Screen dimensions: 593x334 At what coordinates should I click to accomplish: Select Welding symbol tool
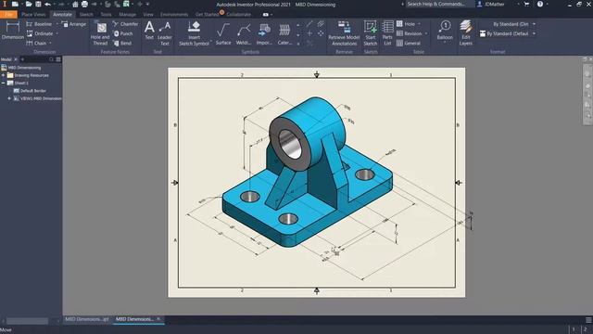coord(244,33)
